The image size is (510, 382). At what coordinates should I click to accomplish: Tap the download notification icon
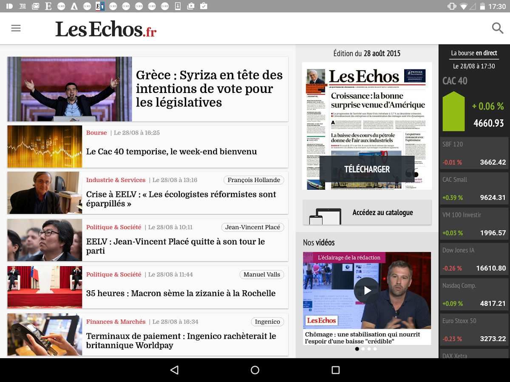pos(178,6)
